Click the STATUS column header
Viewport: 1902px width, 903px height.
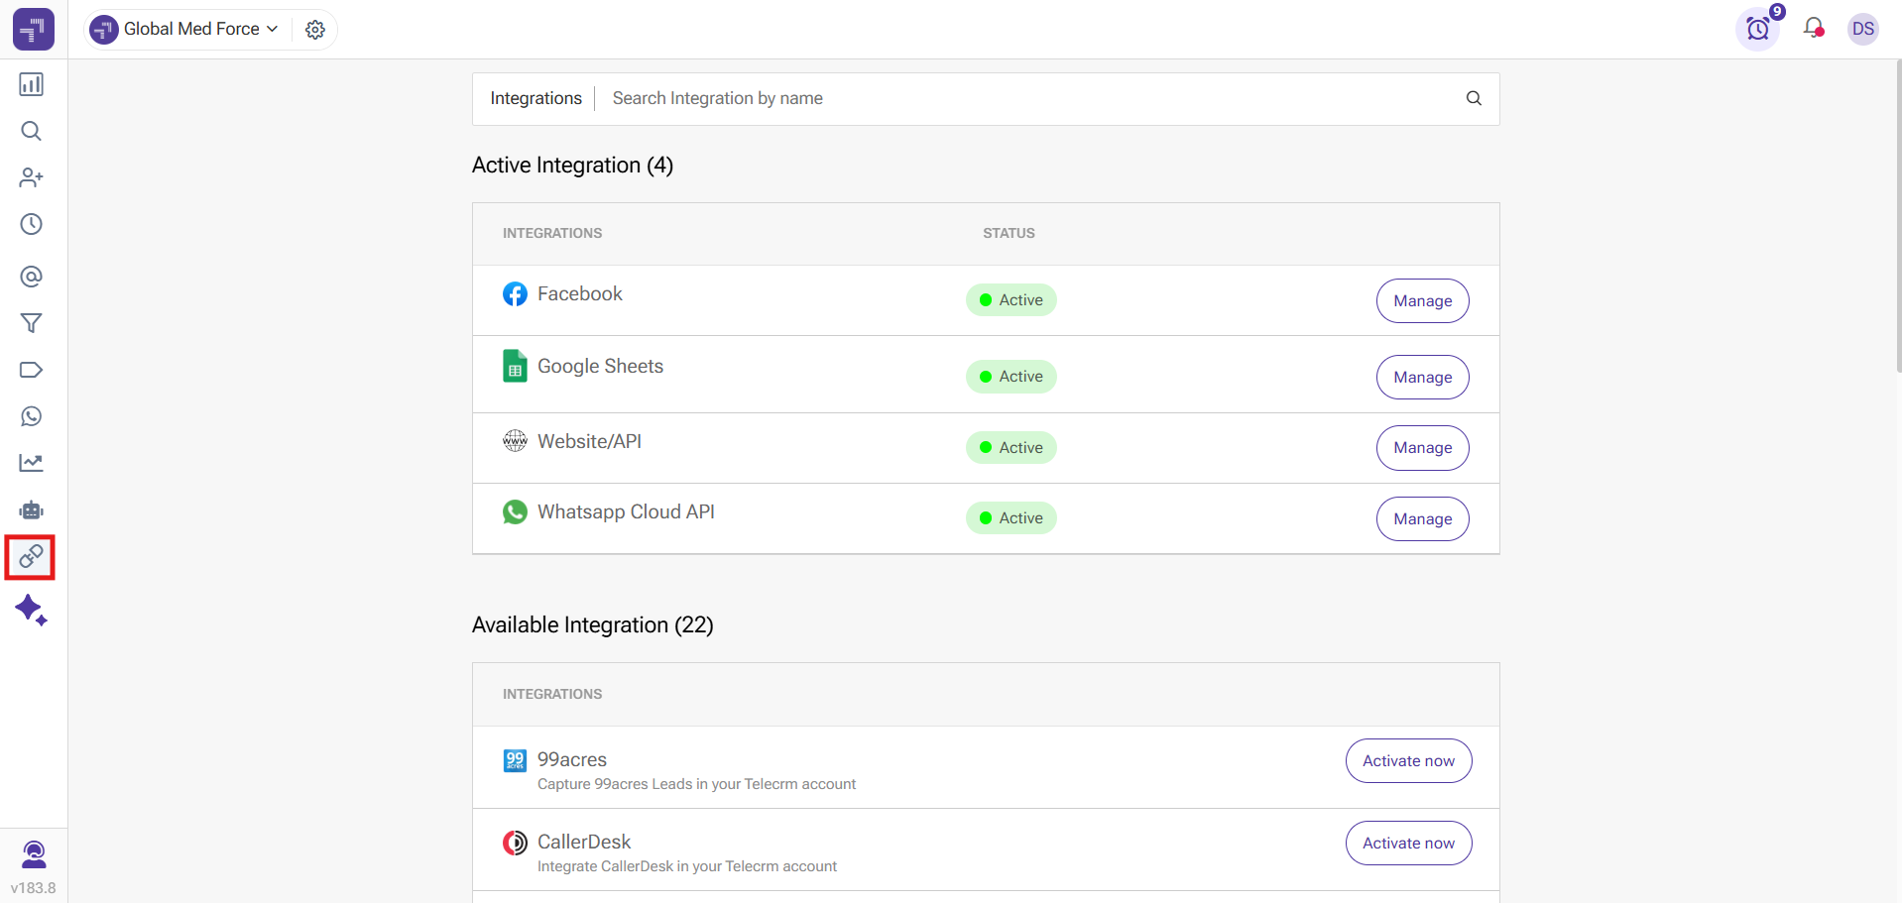pyautogui.click(x=1009, y=233)
